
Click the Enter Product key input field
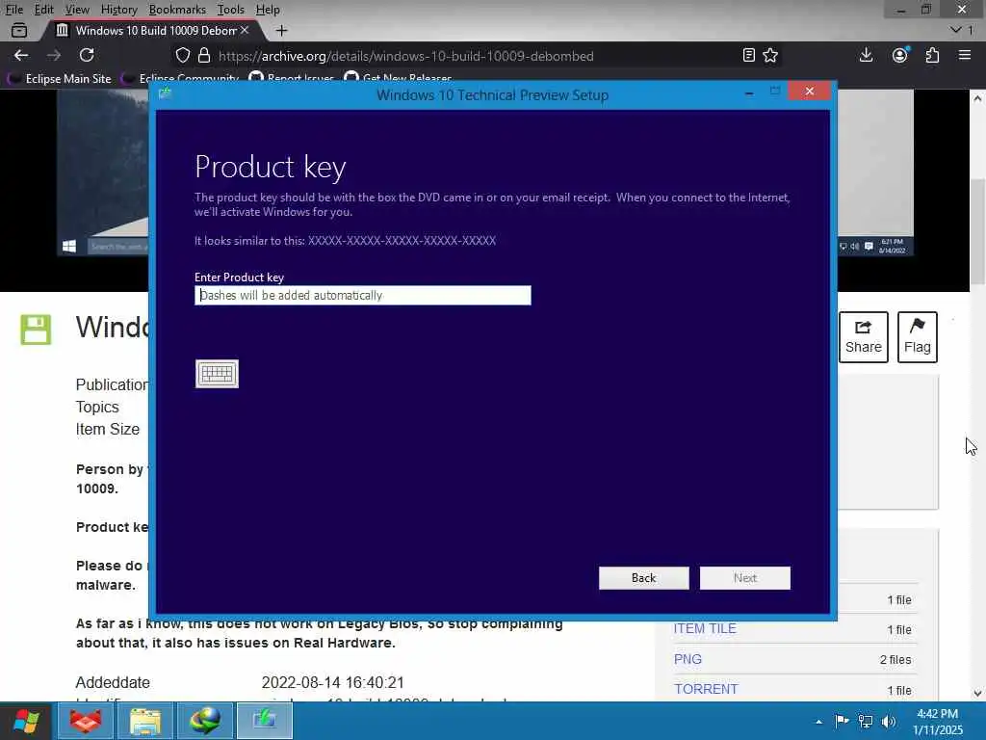pyautogui.click(x=362, y=295)
